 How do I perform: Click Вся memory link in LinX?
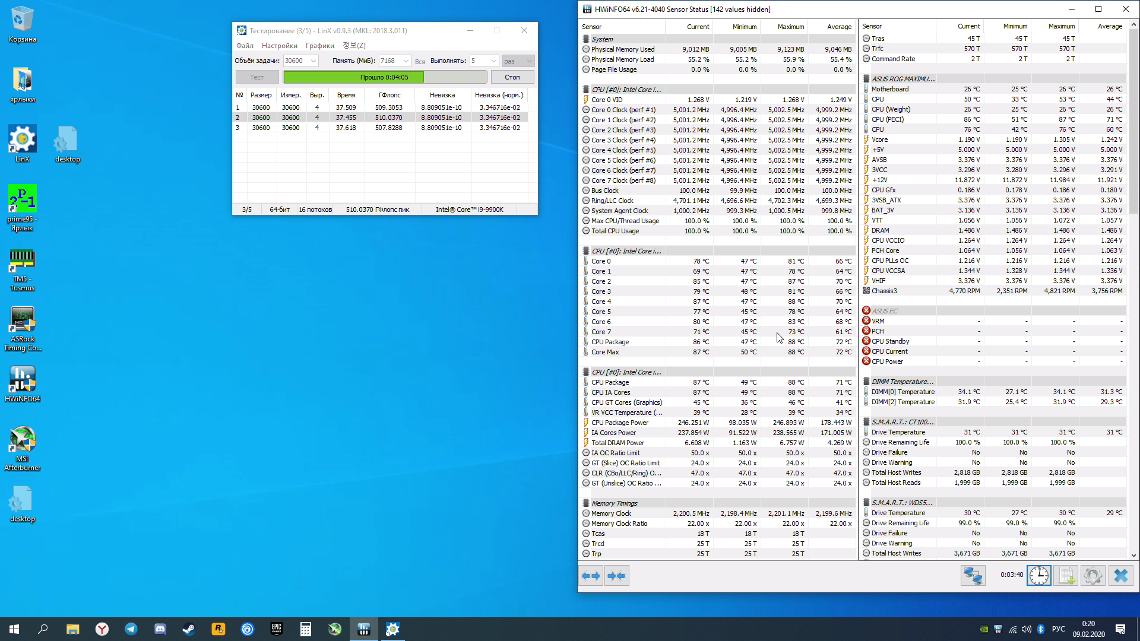[420, 61]
